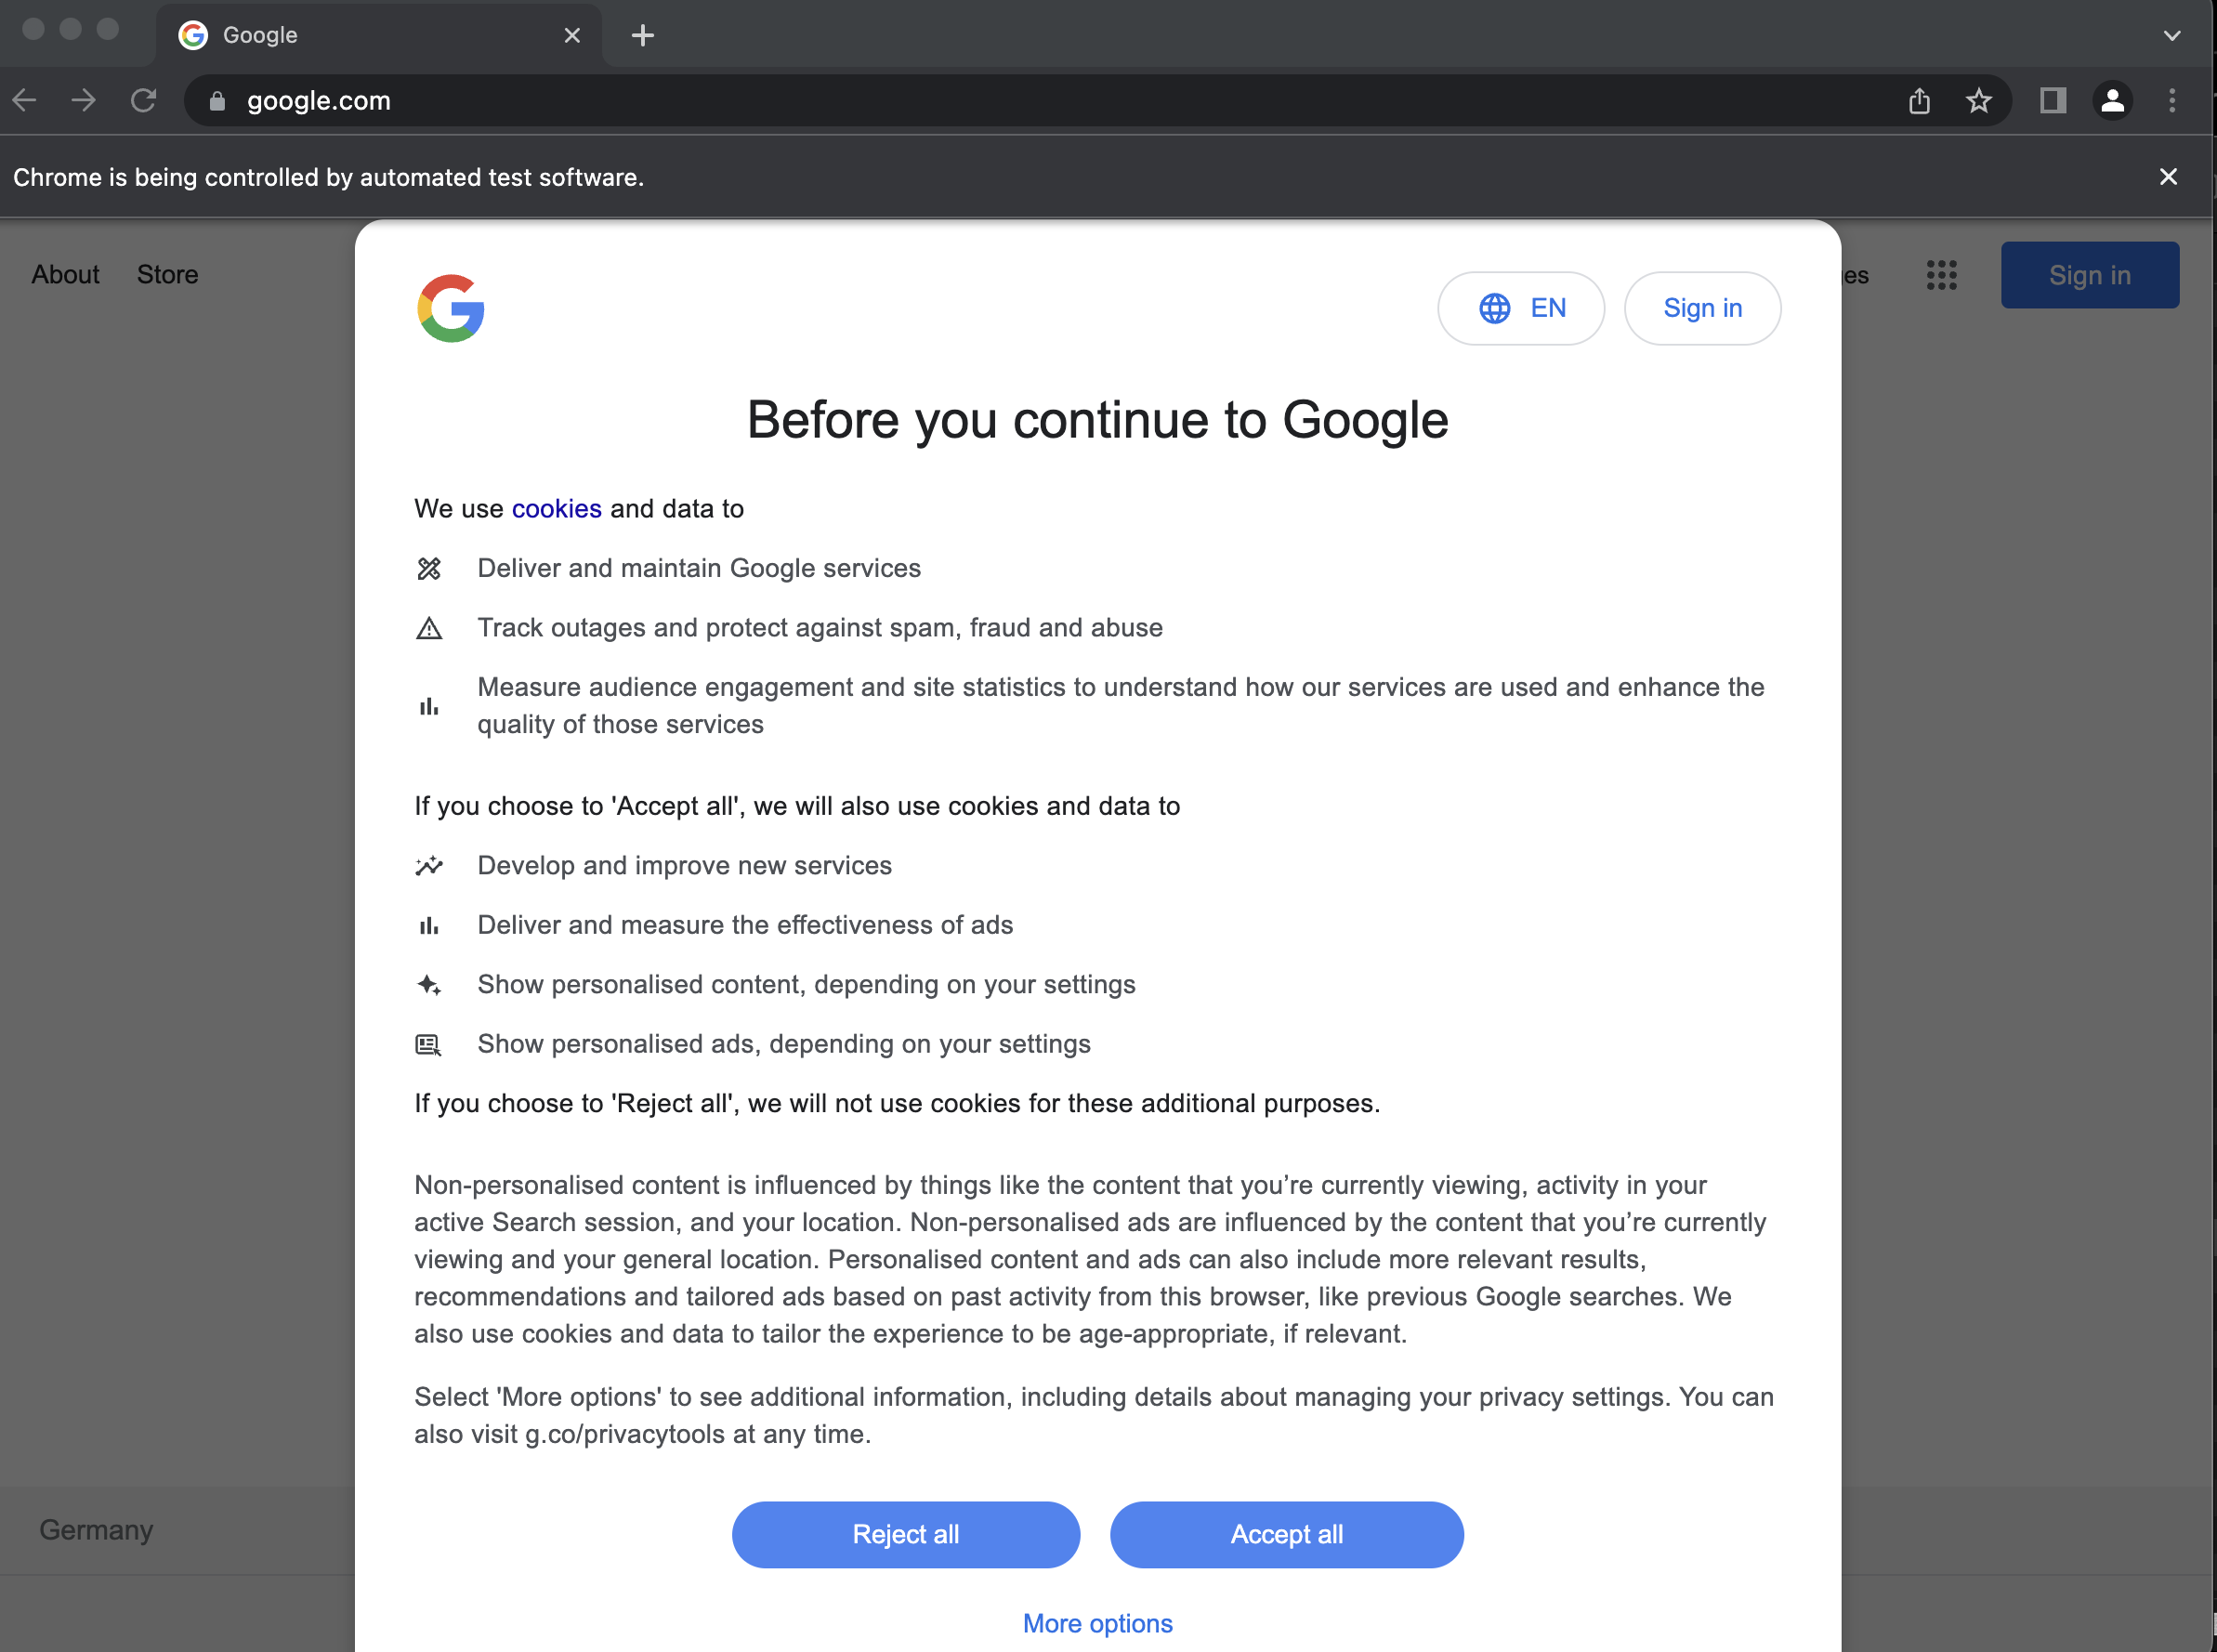Open the share page icon
The width and height of the screenshot is (2217, 1652).
point(1919,100)
